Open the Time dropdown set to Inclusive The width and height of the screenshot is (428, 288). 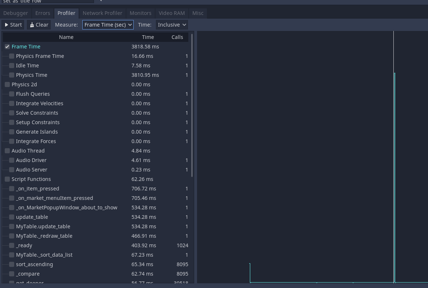click(x=172, y=25)
